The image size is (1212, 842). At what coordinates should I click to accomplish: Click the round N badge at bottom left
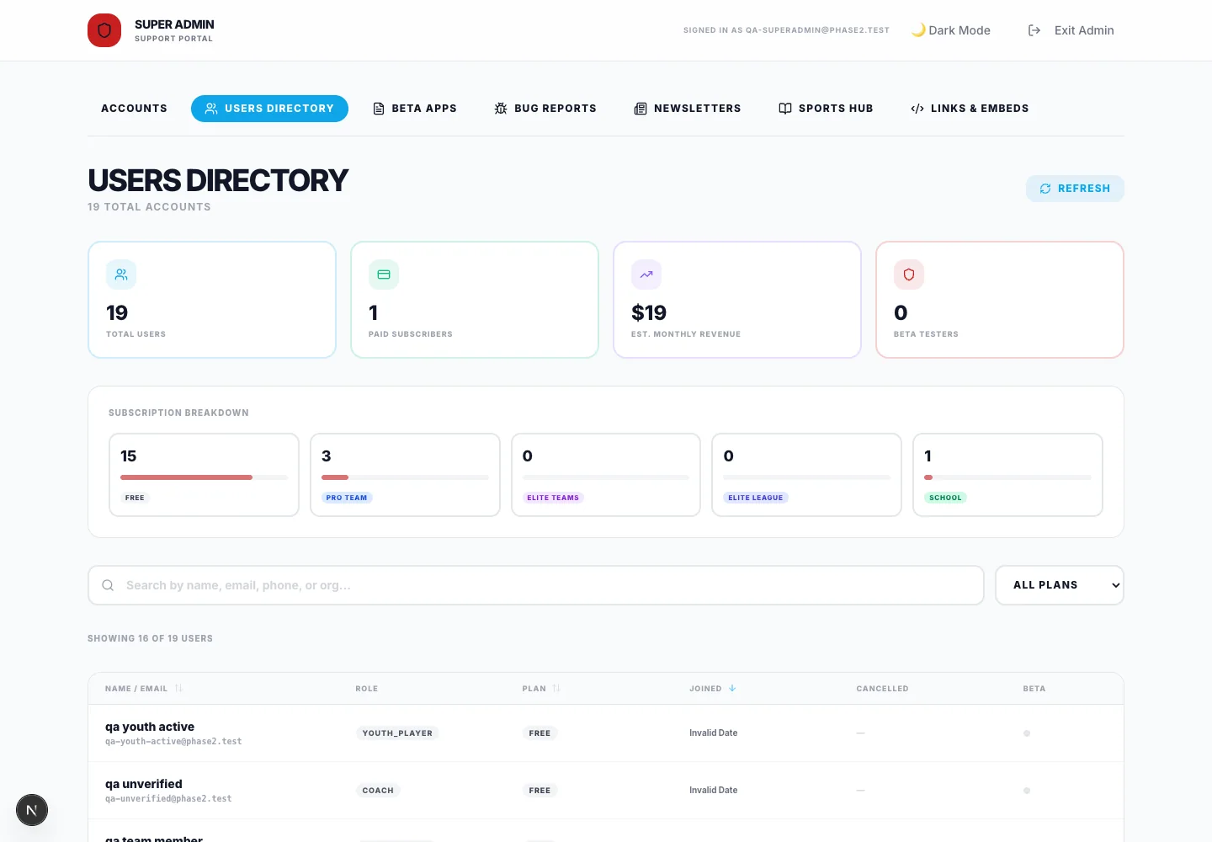[x=32, y=810]
